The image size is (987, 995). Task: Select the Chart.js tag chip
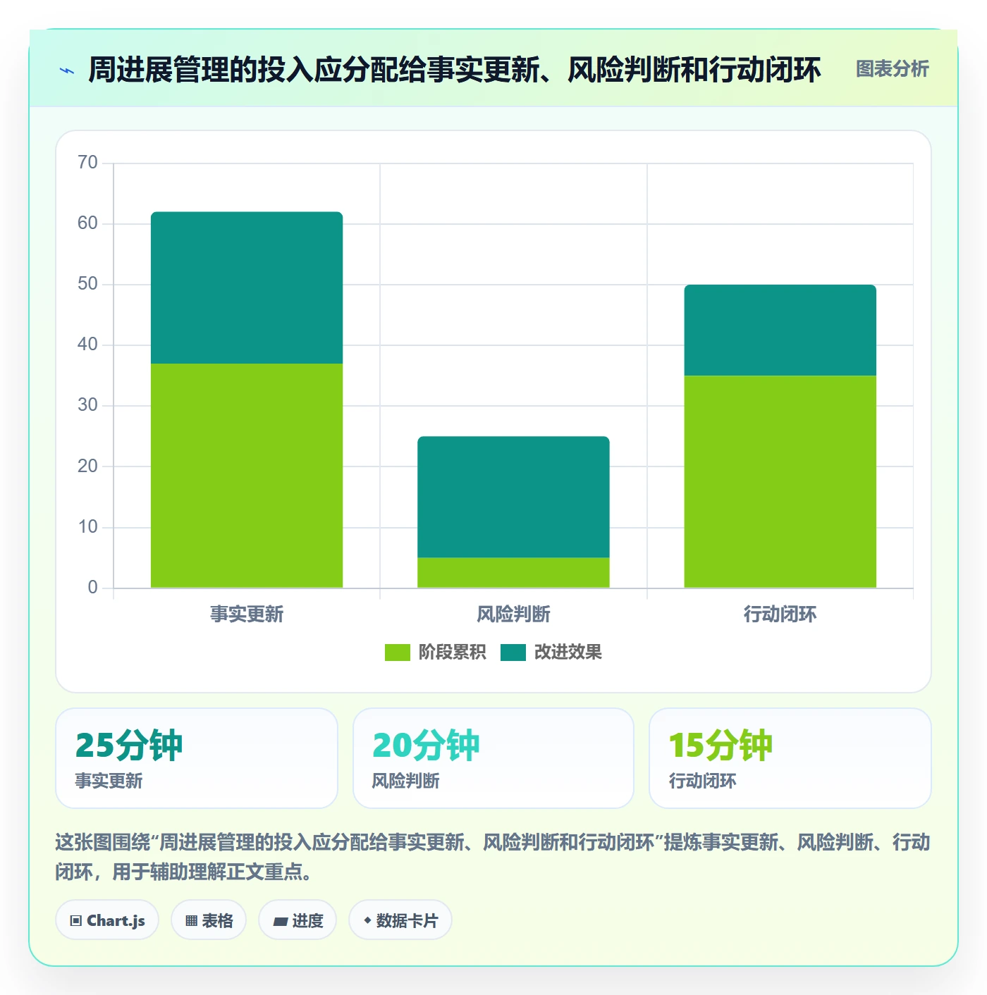click(107, 920)
